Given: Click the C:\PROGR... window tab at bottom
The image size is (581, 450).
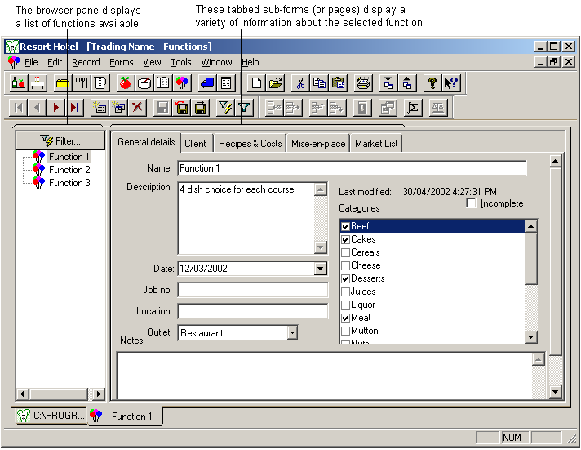Looking at the screenshot, I should (x=51, y=416).
